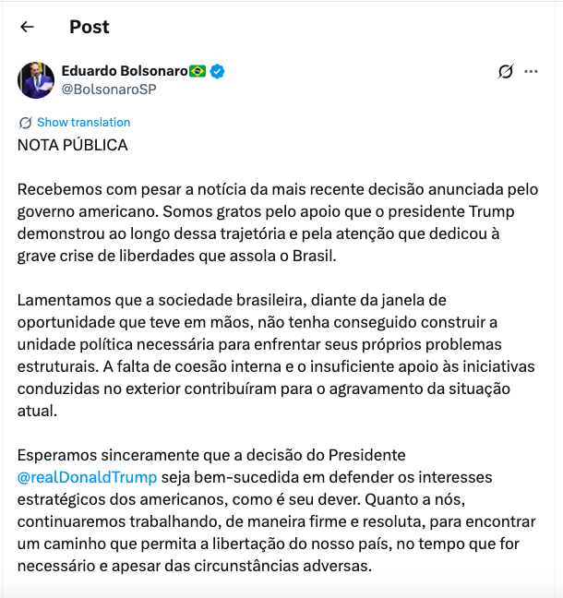Viewport: 563px width, 598px height.
Task: Click the small icon left of Show translation
Action: point(25,123)
